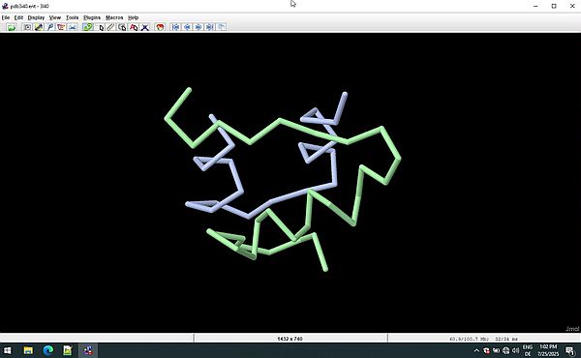
Task: Open the green notepad app in taskbar
Action: (68, 350)
